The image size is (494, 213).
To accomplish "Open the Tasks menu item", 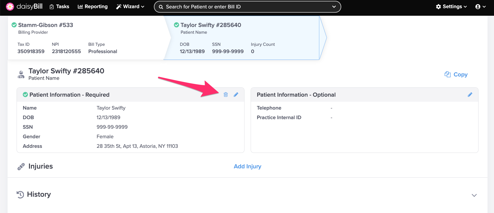I will 59,6.
